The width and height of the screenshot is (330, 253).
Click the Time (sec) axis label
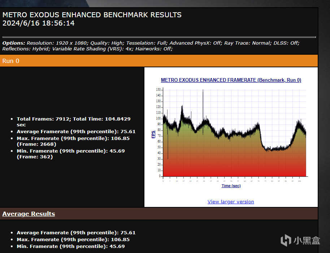point(231,186)
